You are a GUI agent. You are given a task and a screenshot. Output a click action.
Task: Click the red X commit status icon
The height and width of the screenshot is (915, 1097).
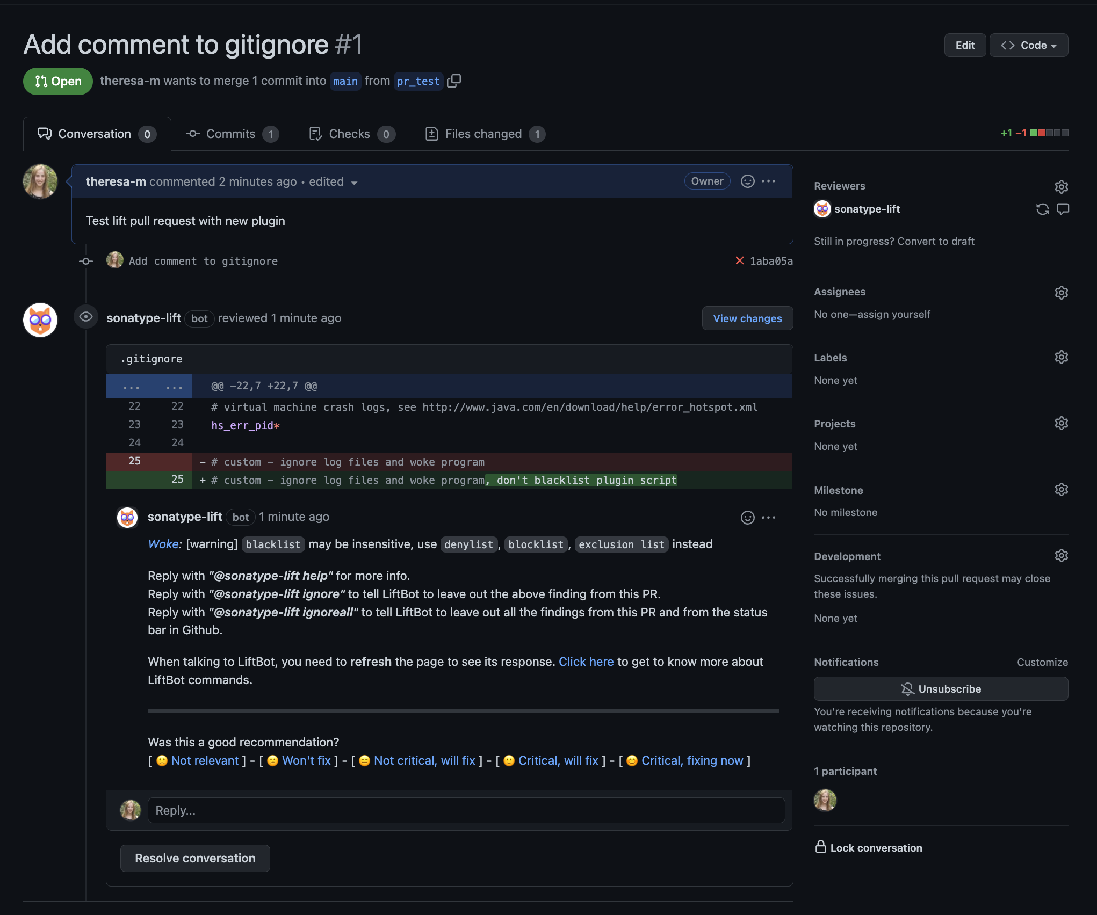coord(740,261)
